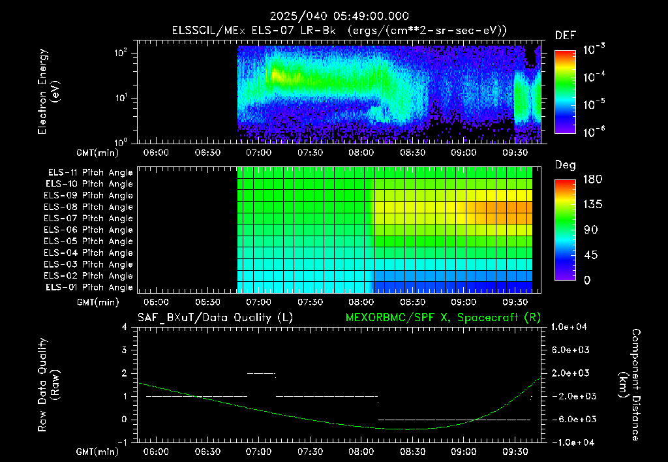The height and width of the screenshot is (462, 668).
Task: Click the 07:00 tick on the spectrogram time axis
Action: coord(258,153)
